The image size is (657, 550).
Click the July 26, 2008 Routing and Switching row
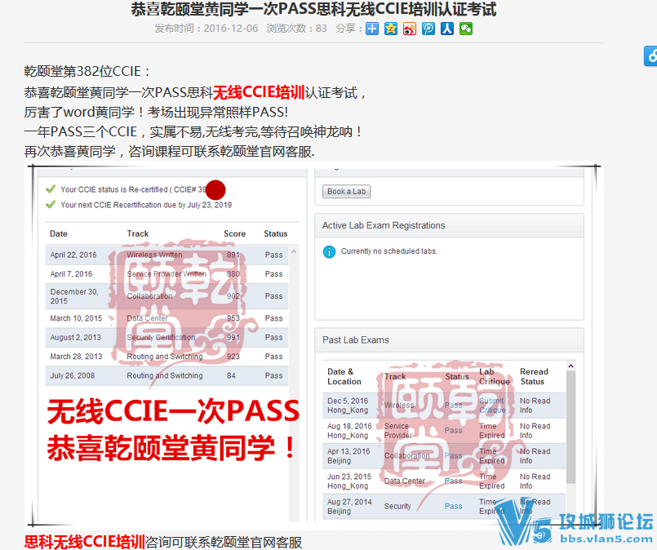[166, 375]
